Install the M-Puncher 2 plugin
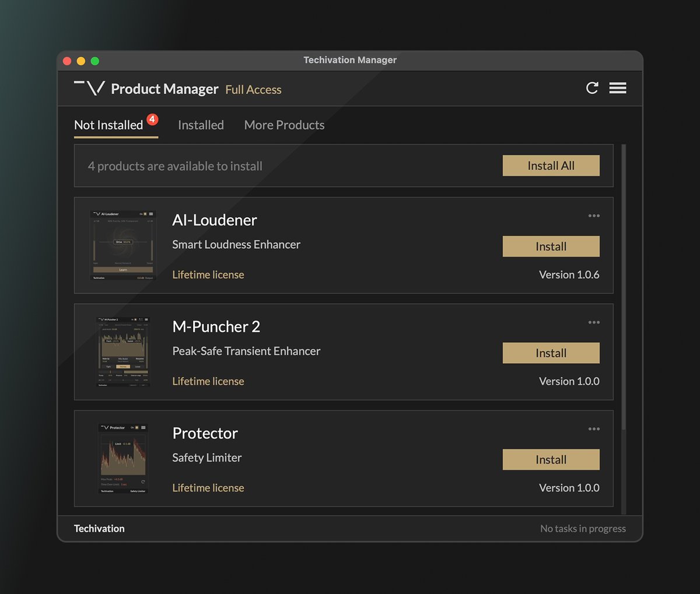 click(x=551, y=353)
